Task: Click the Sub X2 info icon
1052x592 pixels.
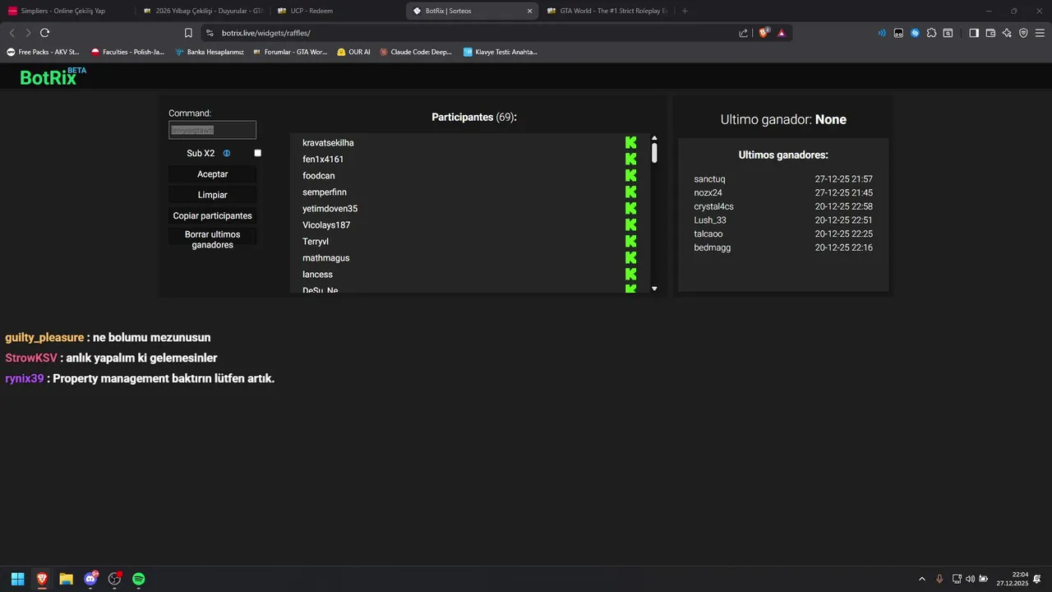Action: pyautogui.click(x=227, y=153)
